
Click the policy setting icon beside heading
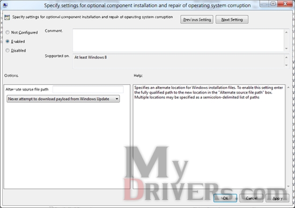click(x=7, y=18)
